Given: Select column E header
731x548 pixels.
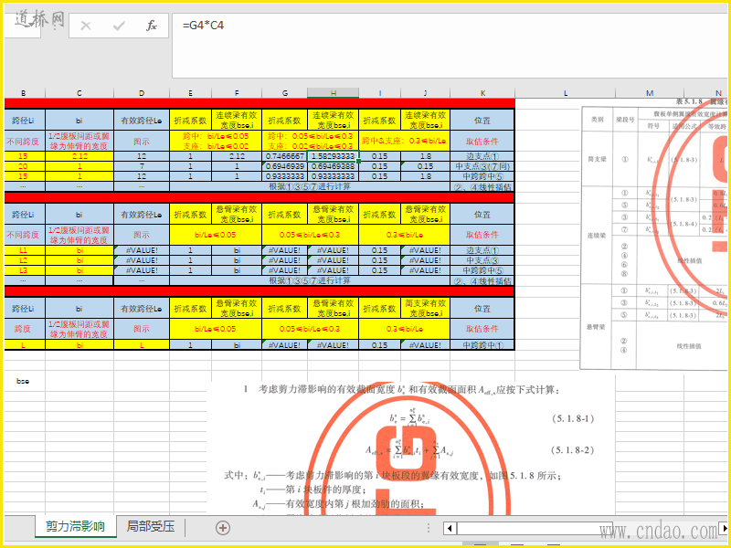Looking at the screenshot, I should tap(190, 93).
